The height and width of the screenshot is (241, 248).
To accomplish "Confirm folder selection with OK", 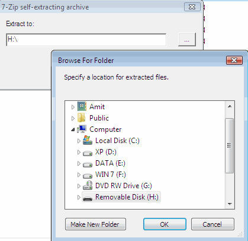I will pos(165,224).
